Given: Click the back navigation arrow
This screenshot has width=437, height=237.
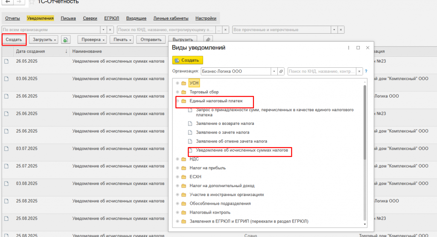Looking at the screenshot, I should (8, 2).
